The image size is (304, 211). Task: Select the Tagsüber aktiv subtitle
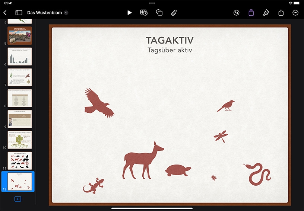[x=170, y=50]
